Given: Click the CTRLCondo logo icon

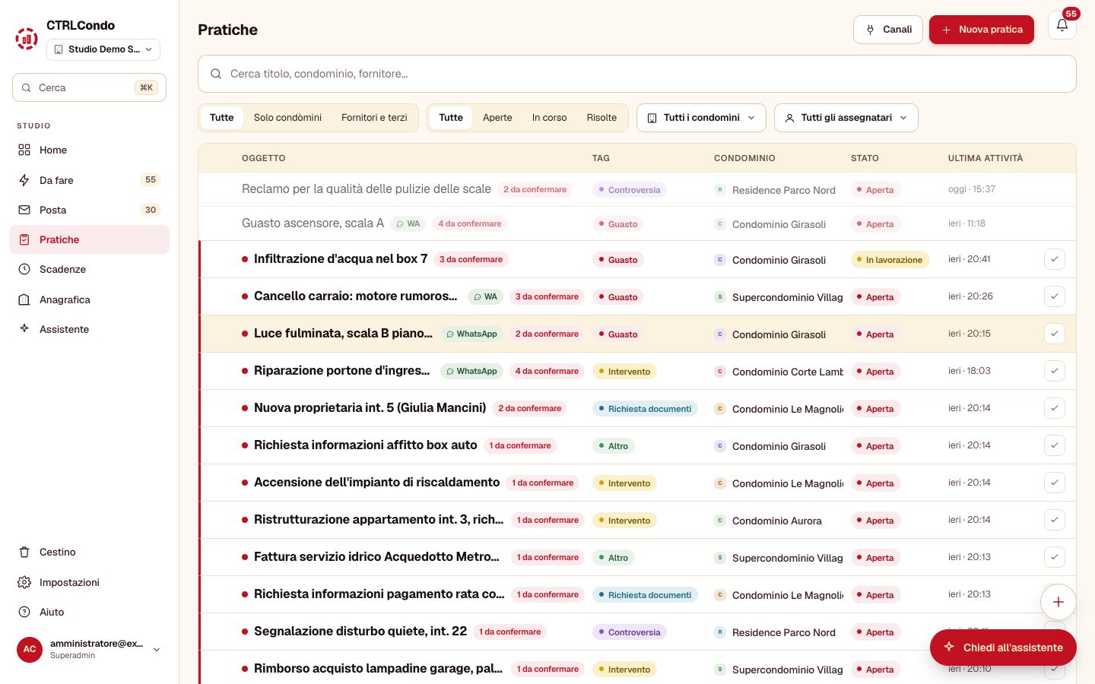Looking at the screenshot, I should [x=27, y=38].
